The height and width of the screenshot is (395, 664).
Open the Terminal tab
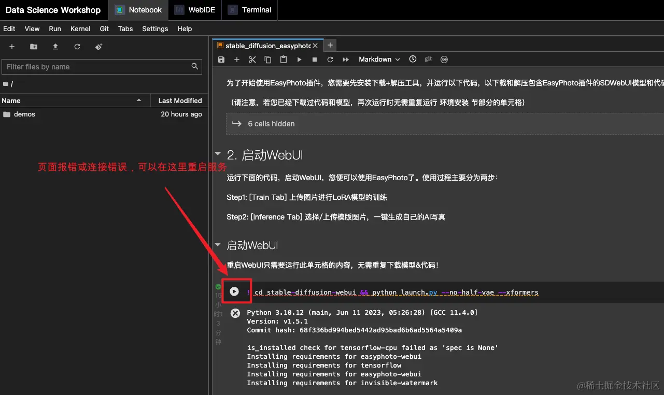[x=249, y=10]
